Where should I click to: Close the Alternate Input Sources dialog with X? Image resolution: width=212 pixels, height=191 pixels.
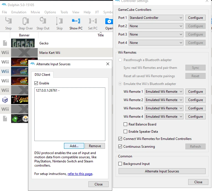click(108, 64)
